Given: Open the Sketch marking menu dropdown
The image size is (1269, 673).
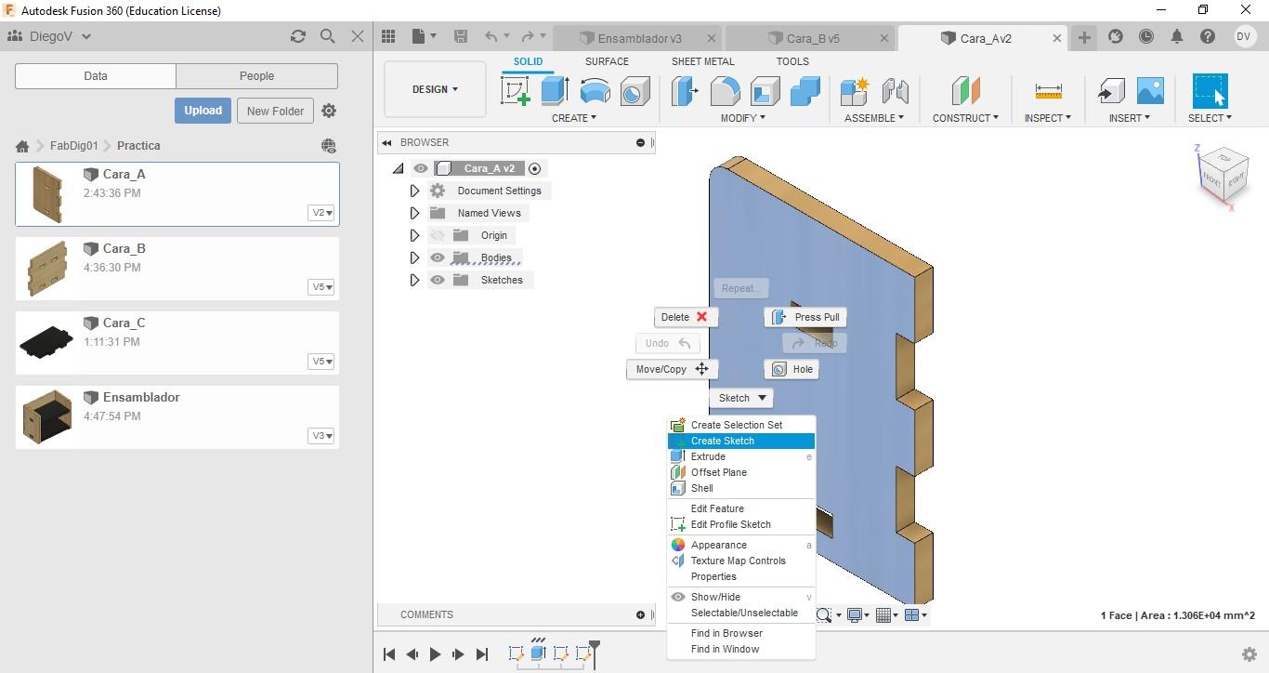Looking at the screenshot, I should click(743, 398).
